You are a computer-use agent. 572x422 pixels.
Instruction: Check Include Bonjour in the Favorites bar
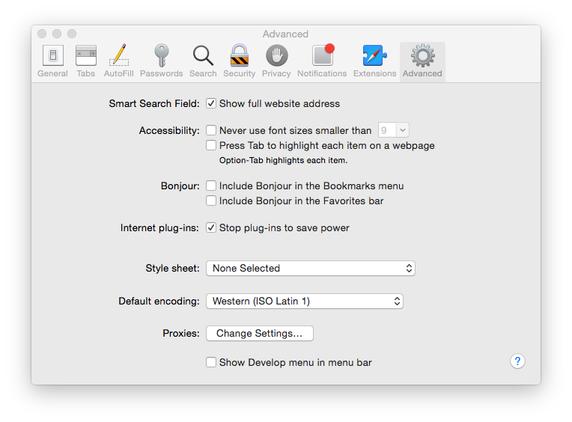[x=211, y=201]
